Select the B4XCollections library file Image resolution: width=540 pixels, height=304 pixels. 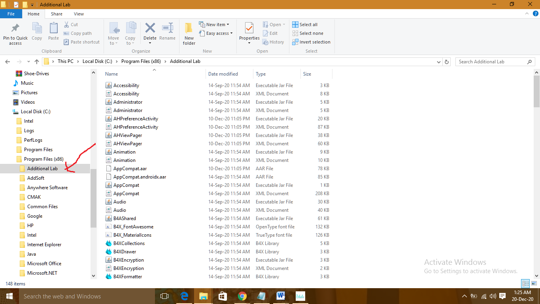coord(129,243)
